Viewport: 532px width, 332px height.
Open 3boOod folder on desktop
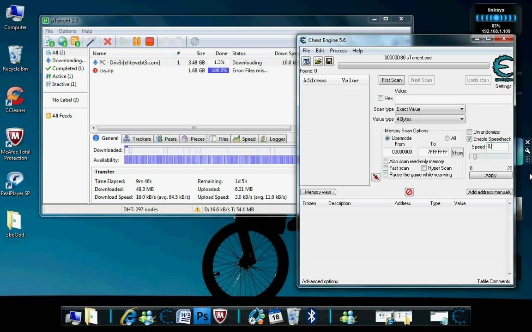point(15,224)
